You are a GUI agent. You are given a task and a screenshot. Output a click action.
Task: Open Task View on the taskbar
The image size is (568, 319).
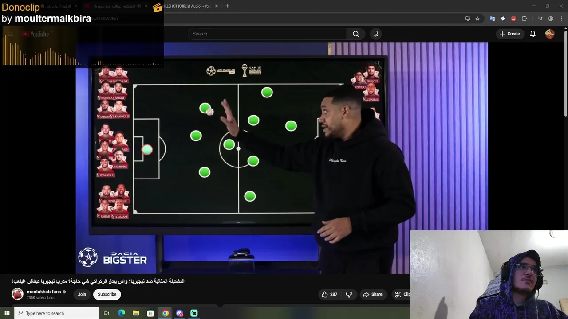(106, 313)
